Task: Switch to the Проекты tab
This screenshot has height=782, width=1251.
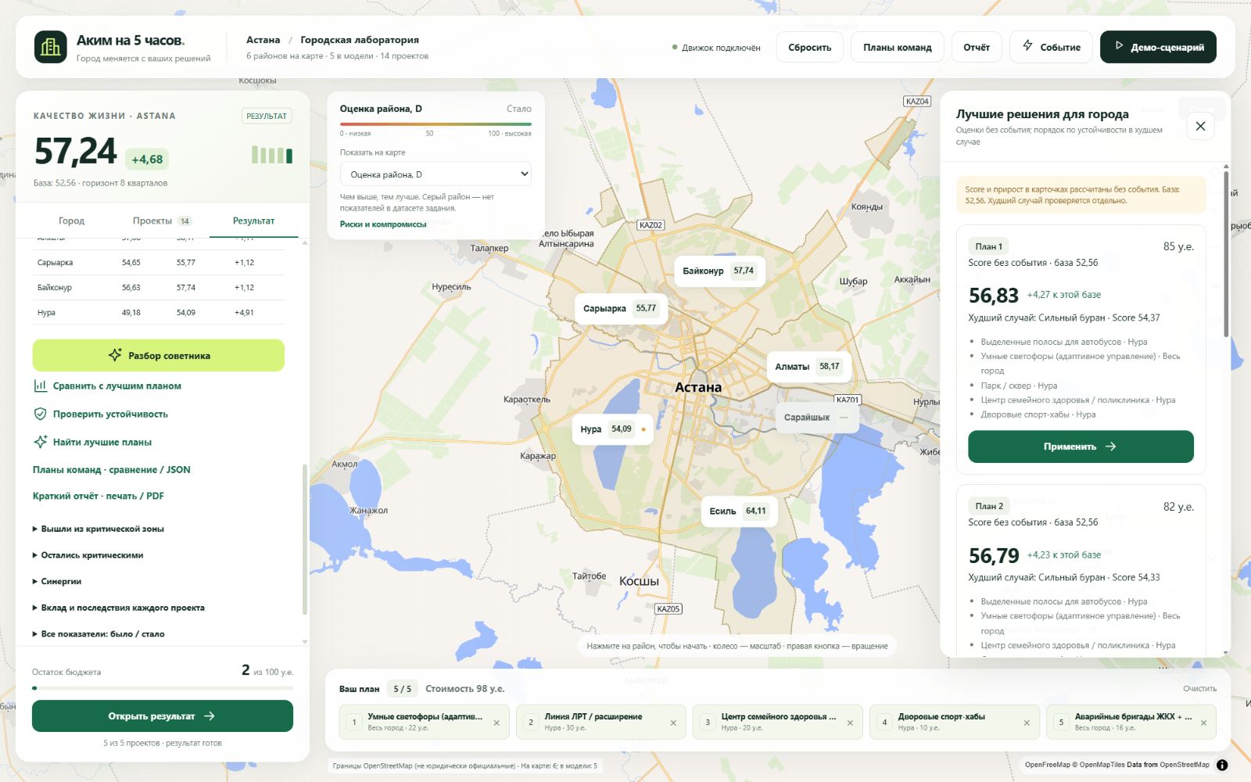Action: 162,221
